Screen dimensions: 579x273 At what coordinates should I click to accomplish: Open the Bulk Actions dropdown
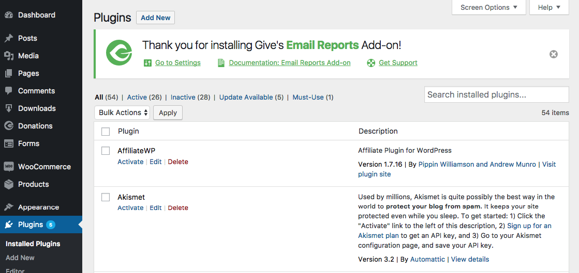click(x=122, y=113)
